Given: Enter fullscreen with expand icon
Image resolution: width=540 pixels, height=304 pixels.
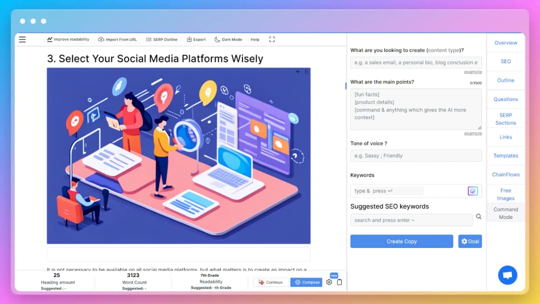Looking at the screenshot, I should tap(272, 39).
